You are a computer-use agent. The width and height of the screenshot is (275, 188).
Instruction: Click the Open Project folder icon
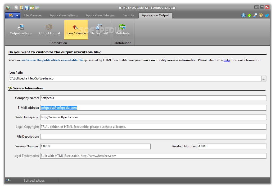click(22, 8)
